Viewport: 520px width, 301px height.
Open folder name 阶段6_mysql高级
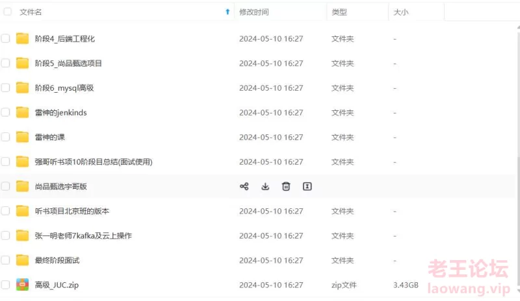[64, 88]
